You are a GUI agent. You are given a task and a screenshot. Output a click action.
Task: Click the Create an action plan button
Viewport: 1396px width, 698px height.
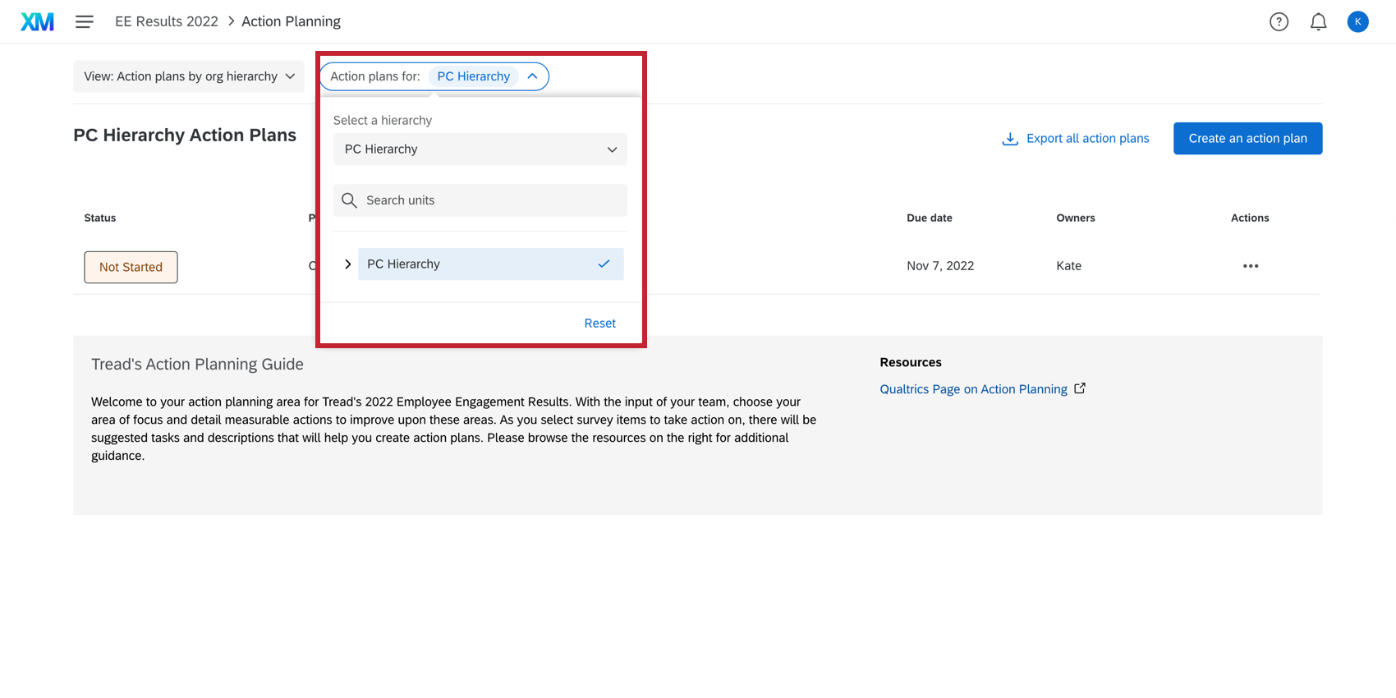(1247, 139)
